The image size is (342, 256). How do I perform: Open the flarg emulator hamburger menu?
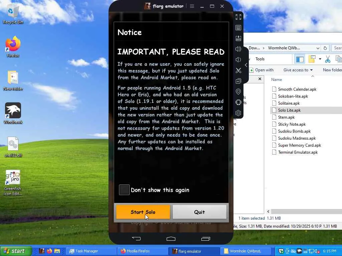[x=192, y=6]
